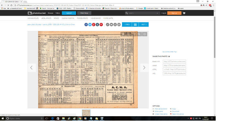
Task: Click Order prints link
Action: [159, 111]
